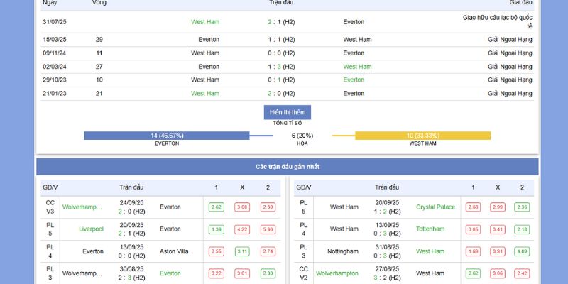Open Everton in the 15/03/25 match
This screenshot has width=568, height=284.
[209, 40]
